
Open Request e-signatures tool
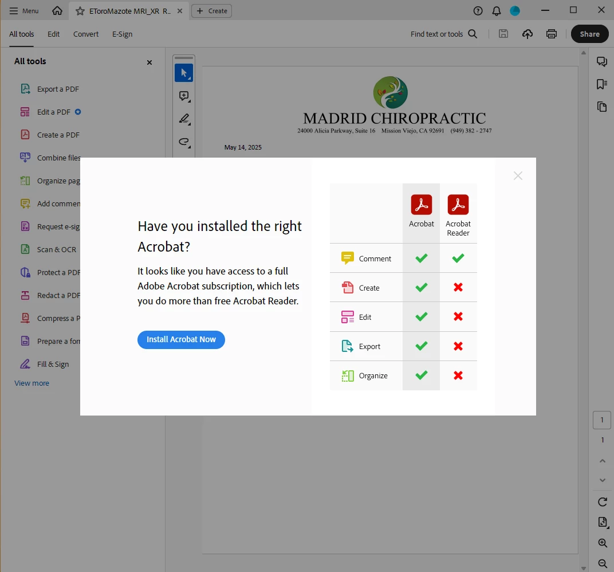pos(50,226)
